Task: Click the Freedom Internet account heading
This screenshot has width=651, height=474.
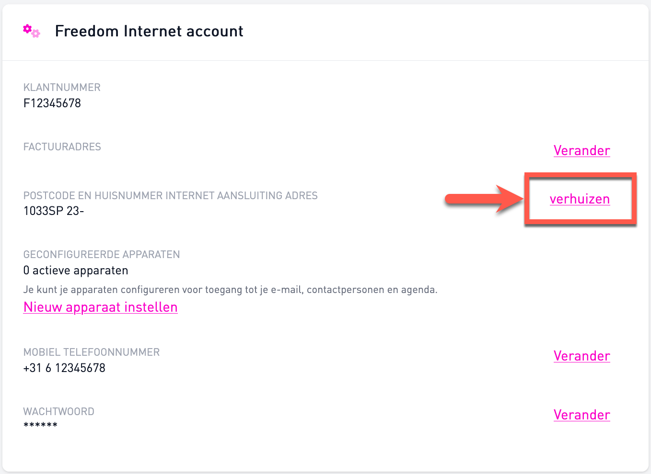Action: (x=149, y=31)
